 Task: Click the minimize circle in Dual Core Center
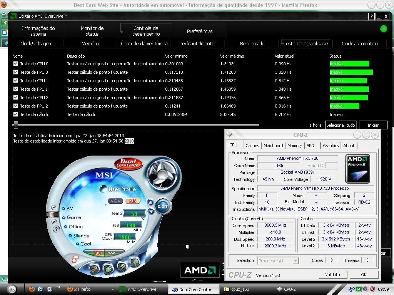coord(53,207)
